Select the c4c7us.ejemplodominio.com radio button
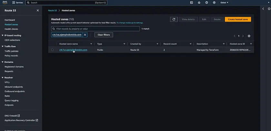Viewport: 271px width, 131px height. [52, 50]
